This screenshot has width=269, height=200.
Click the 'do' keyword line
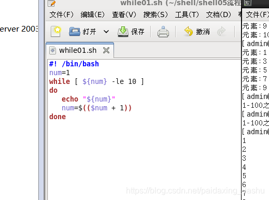coord(53,90)
